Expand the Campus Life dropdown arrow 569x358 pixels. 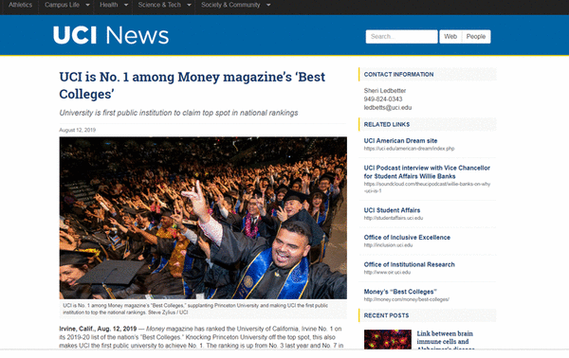tap(87, 5)
